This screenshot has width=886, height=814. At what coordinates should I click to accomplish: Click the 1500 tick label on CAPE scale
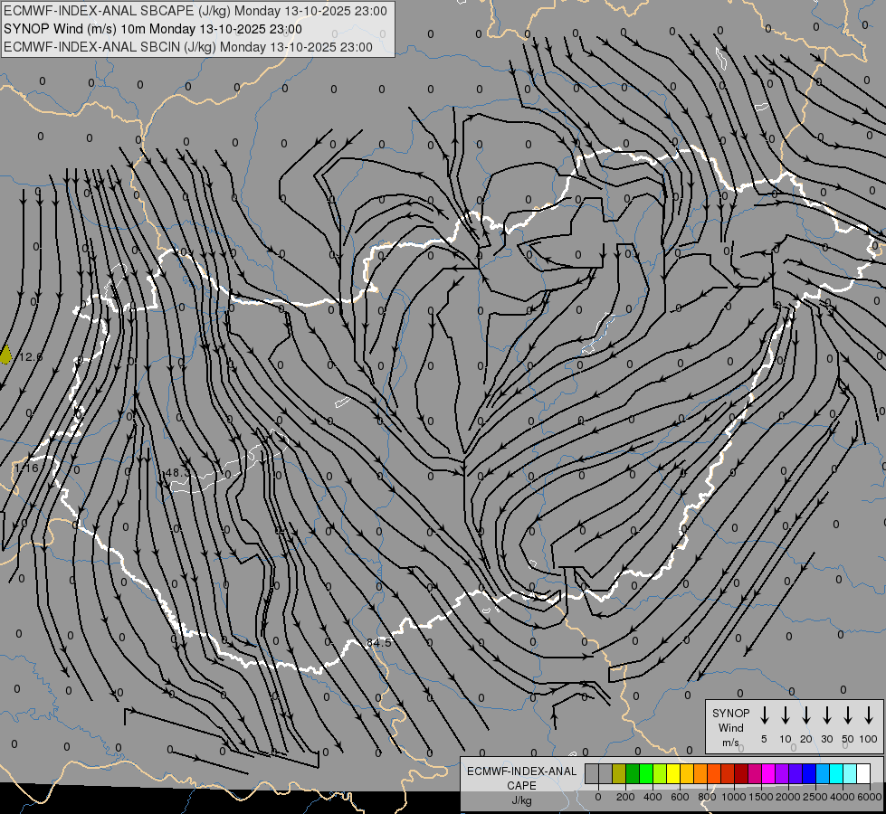(761, 797)
